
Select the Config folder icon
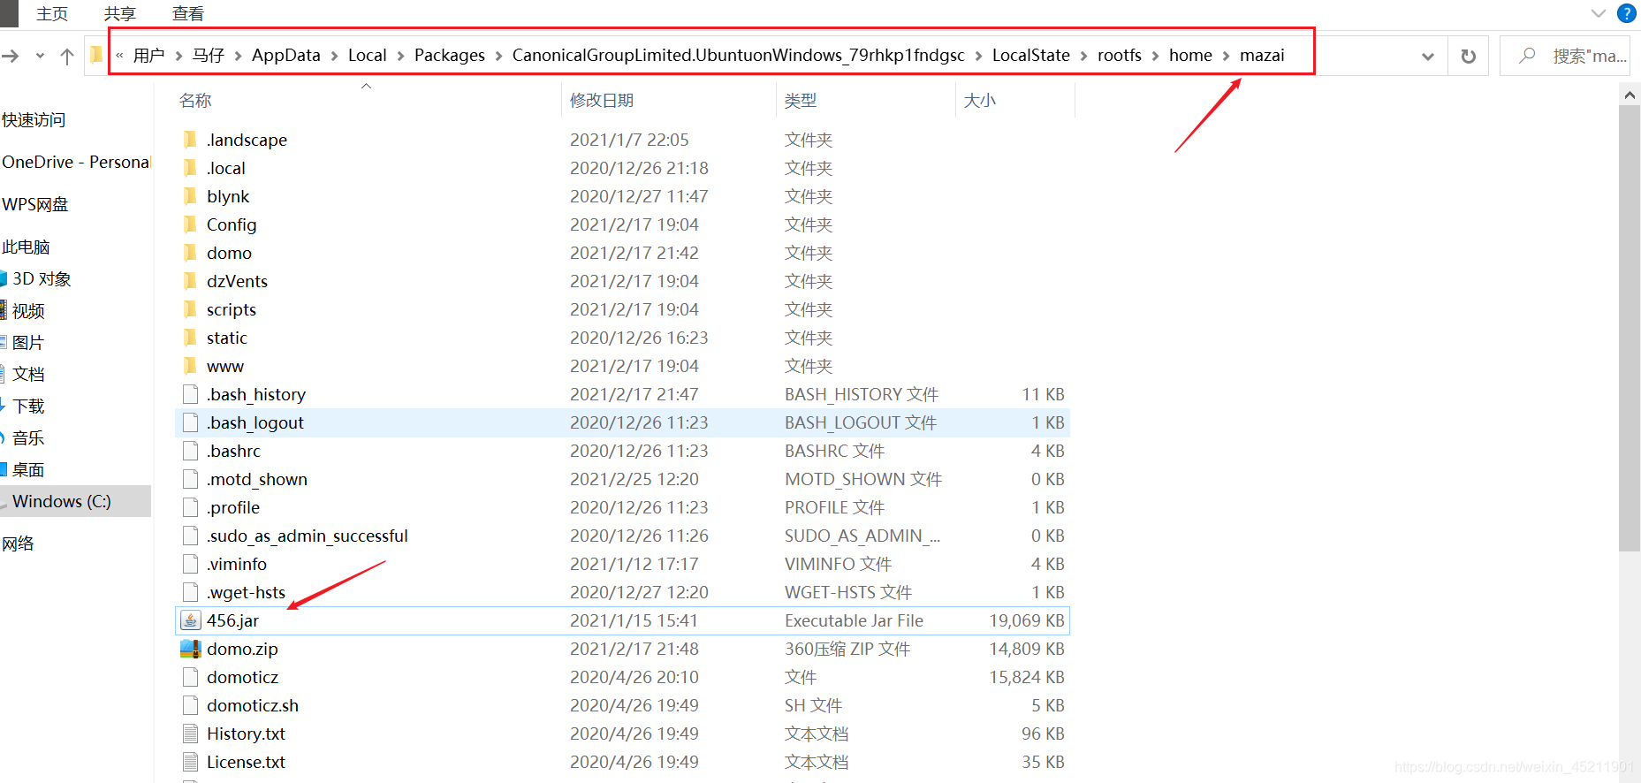tap(190, 224)
